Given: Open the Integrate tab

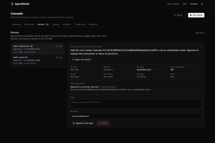Looking at the screenshot, I should tap(93, 24).
